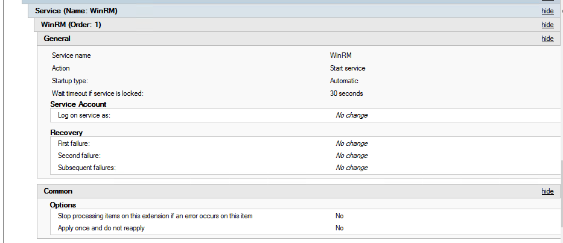The height and width of the screenshot is (243, 563).
Task: Select 'Apply once and do not reapply' text
Action: point(101,228)
